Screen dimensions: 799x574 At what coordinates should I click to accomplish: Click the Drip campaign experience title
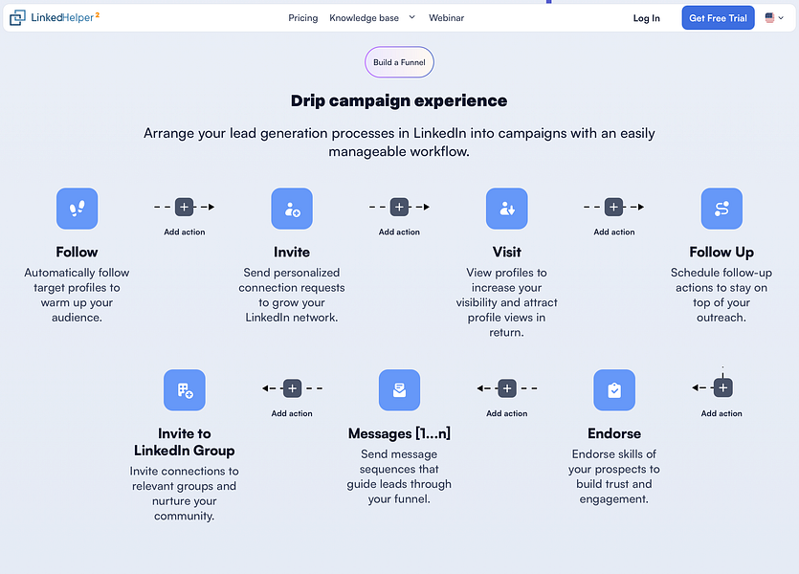click(x=399, y=100)
